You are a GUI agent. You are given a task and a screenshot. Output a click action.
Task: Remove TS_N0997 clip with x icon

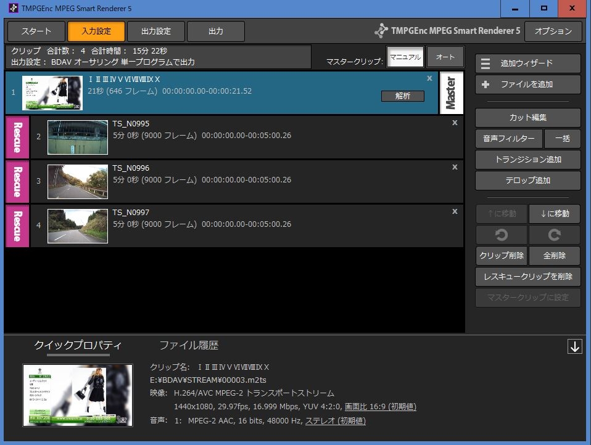coord(455,211)
